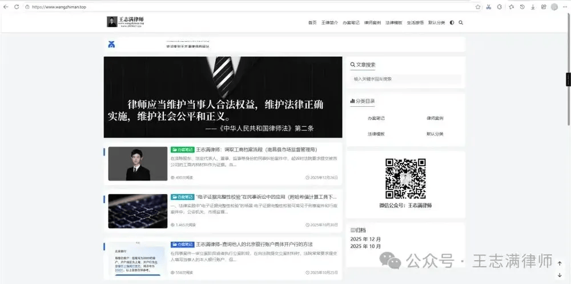Image resolution: width=571 pixels, height=284 pixels.
Task: Click the teal 办案笔记 tag on the second article
Action: pyautogui.click(x=183, y=197)
